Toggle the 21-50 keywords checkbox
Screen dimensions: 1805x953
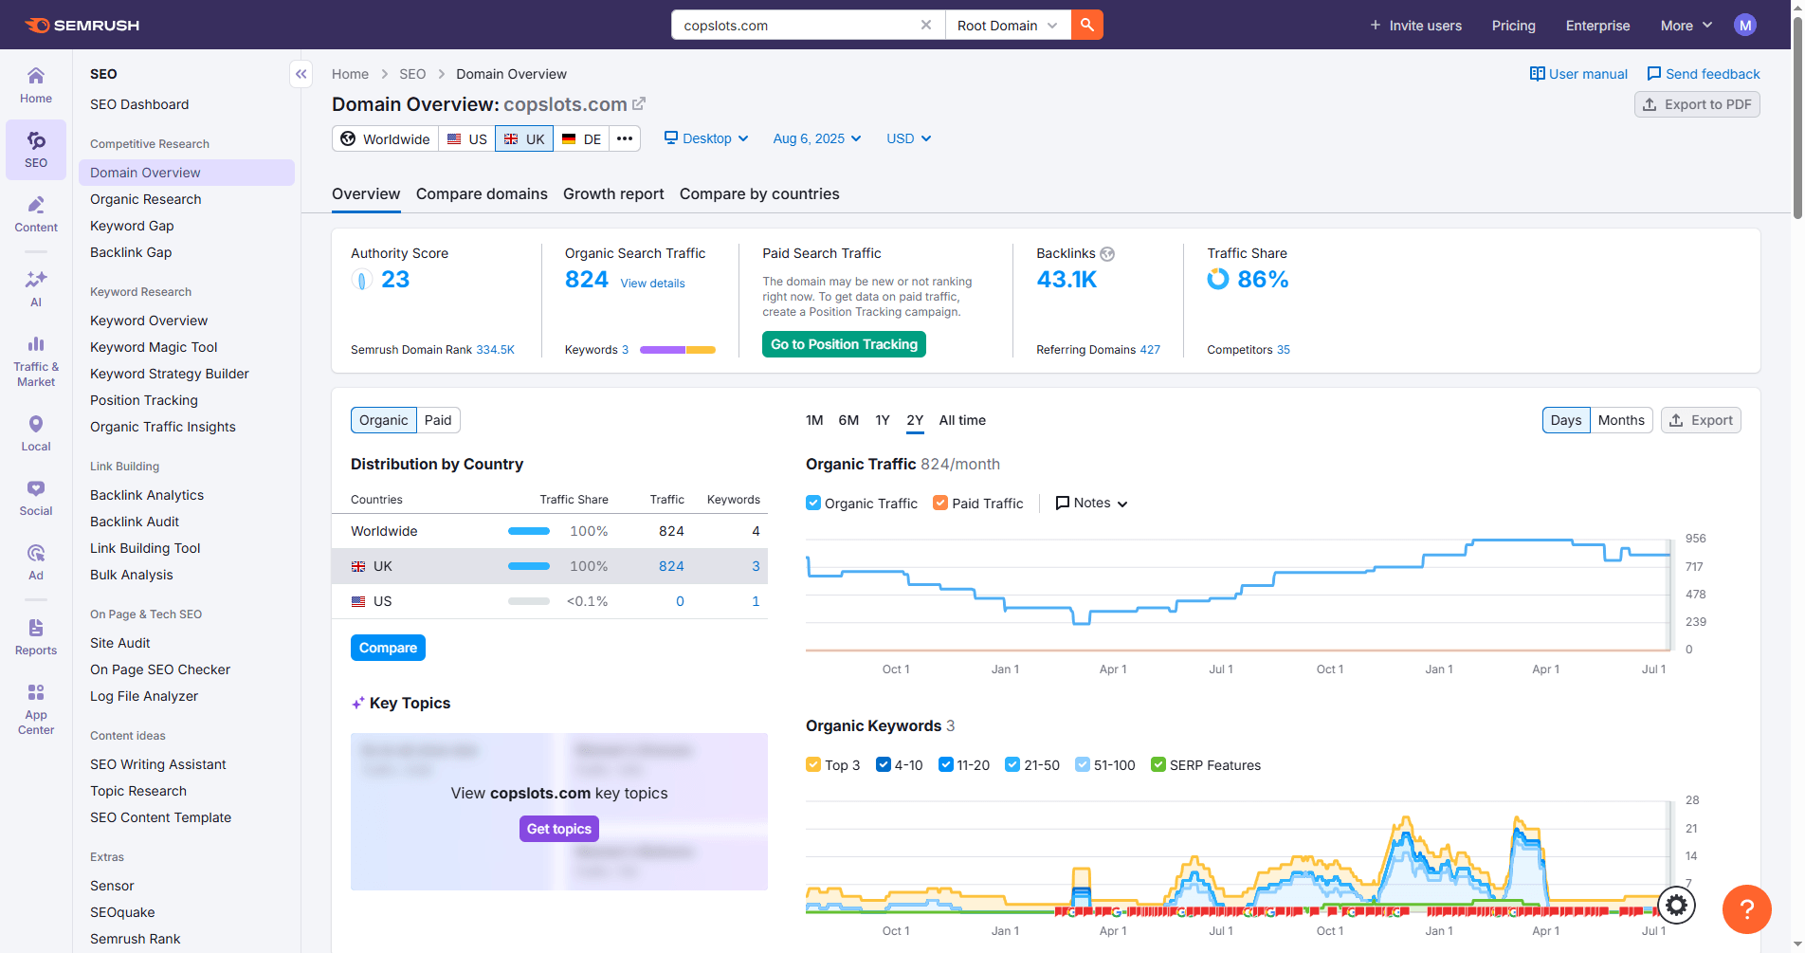tap(1012, 764)
